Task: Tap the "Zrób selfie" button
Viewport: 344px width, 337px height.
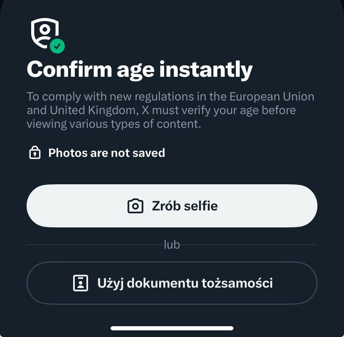Action: (172, 206)
